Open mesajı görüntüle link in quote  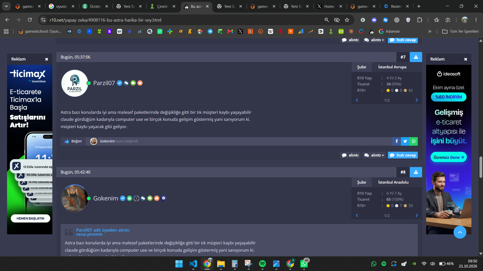coord(89,234)
